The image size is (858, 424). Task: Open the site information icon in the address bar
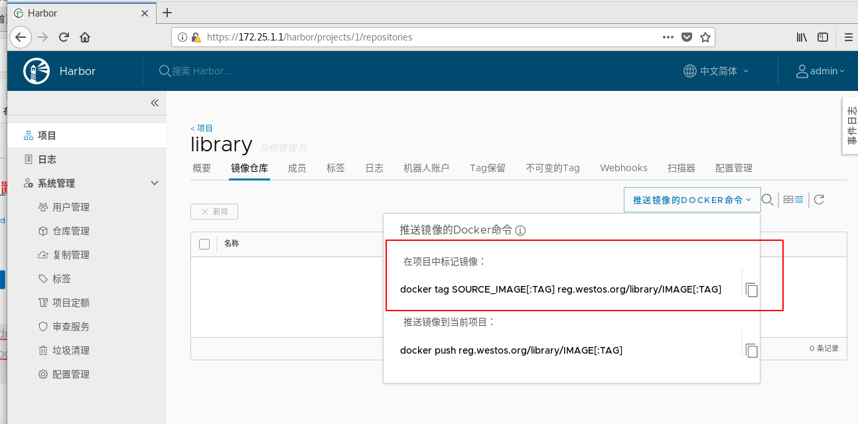pos(182,37)
